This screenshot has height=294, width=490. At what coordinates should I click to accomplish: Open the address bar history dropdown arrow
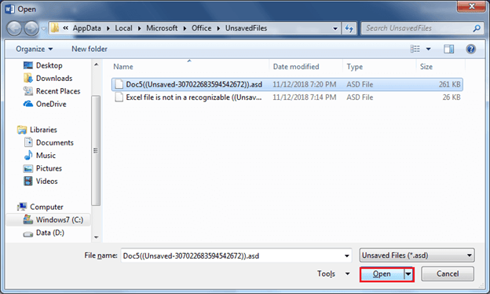(335, 28)
